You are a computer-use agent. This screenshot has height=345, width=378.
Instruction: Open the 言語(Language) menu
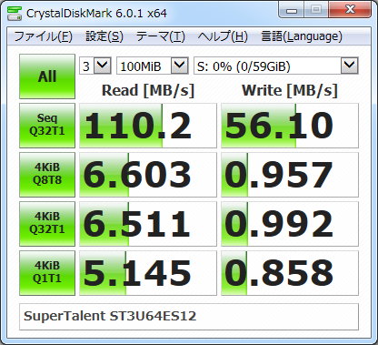click(302, 36)
